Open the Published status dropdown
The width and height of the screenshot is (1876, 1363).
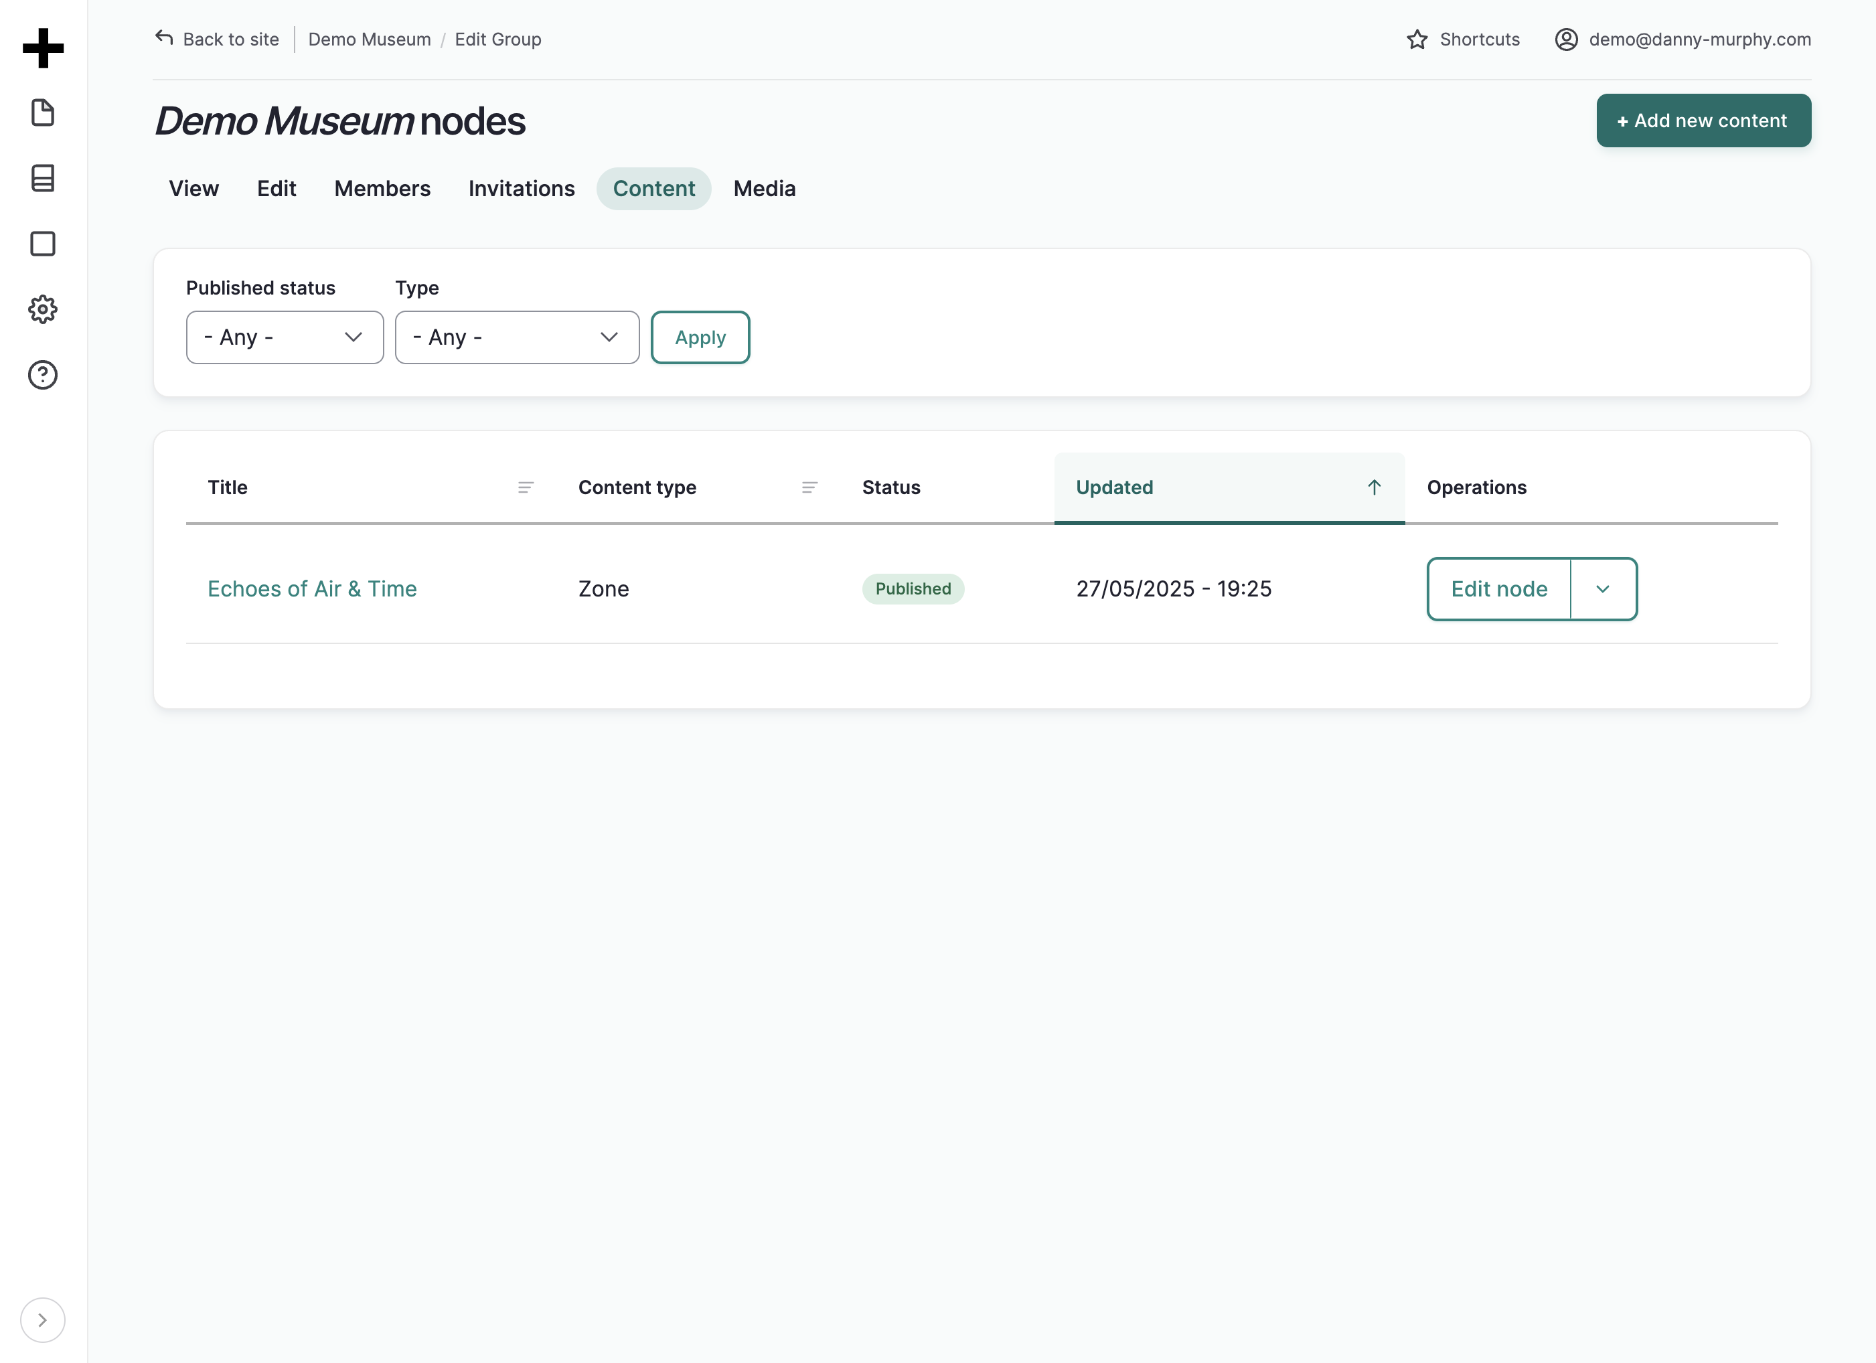tap(285, 337)
